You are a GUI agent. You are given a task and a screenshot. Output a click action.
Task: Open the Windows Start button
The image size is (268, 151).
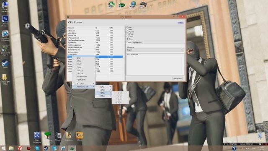3,148
